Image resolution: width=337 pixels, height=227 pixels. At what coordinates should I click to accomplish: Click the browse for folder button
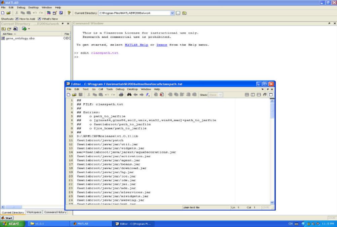coord(178,13)
